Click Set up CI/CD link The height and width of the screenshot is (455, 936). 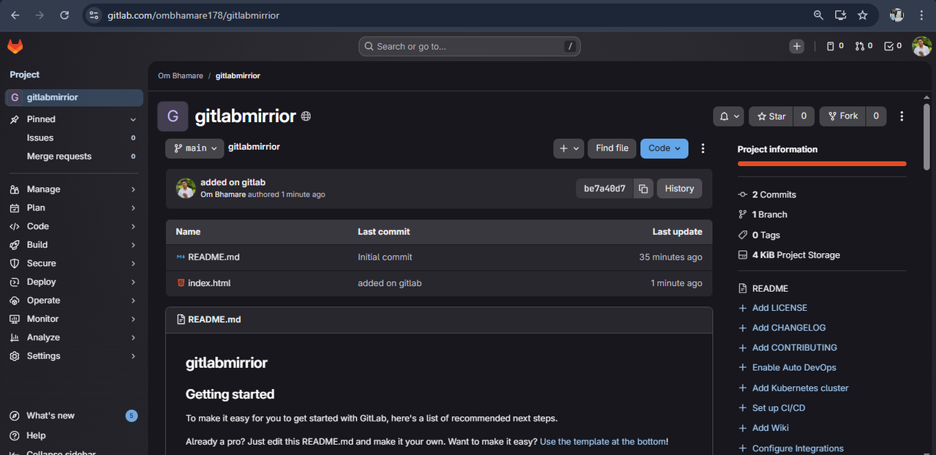coord(778,407)
